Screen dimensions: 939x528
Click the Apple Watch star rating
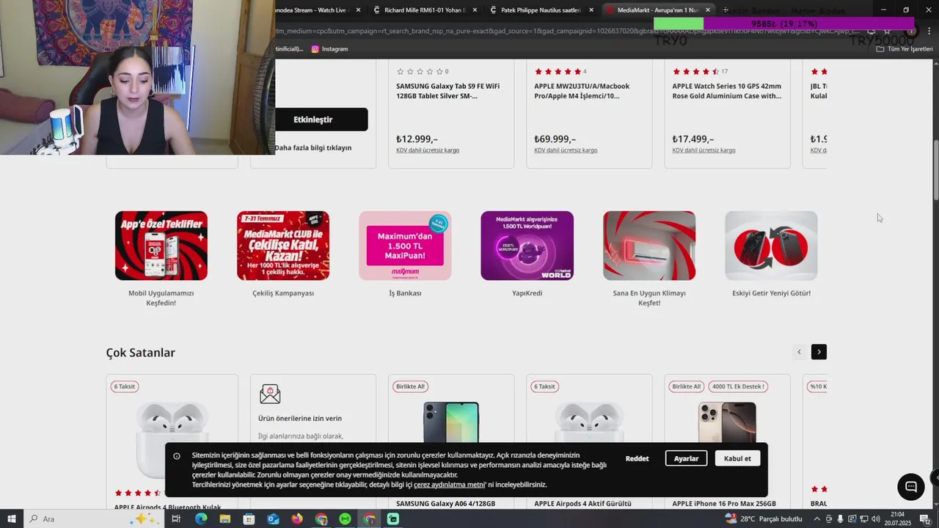click(695, 71)
